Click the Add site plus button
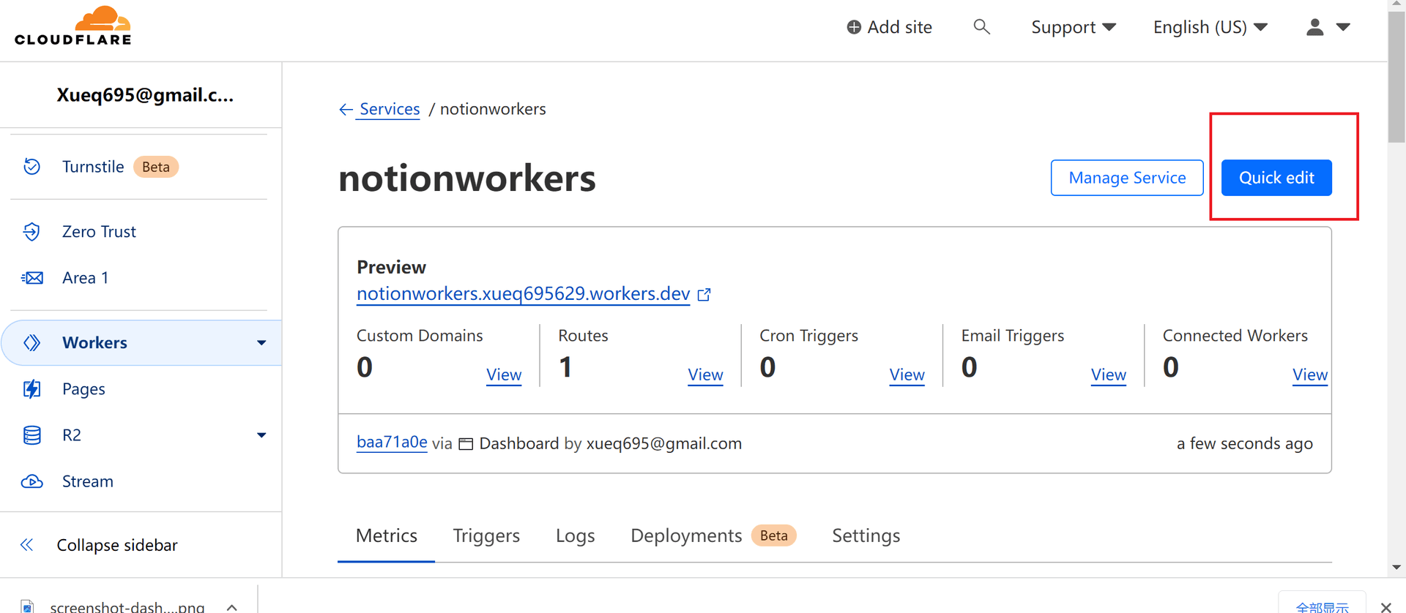This screenshot has height=613, width=1406. tap(889, 27)
